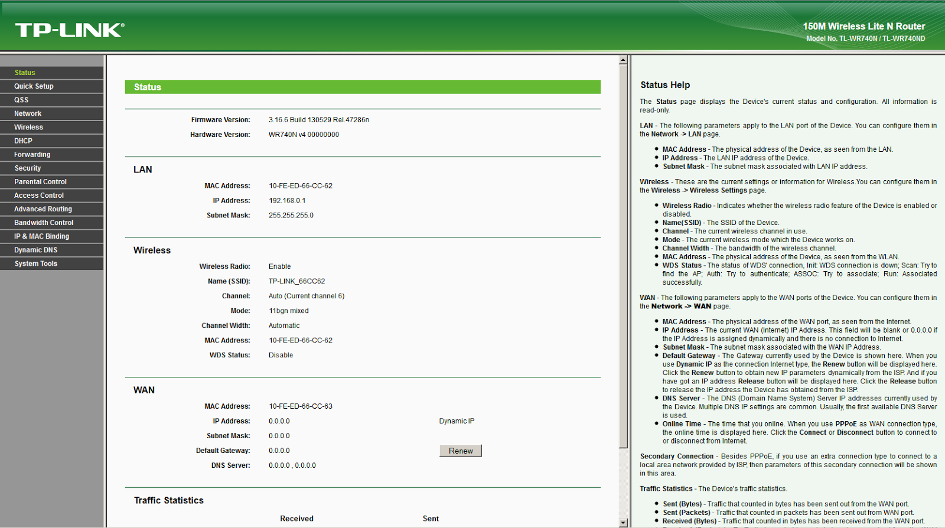Click the Model No. TL-WR740N text in the header

pos(866,38)
